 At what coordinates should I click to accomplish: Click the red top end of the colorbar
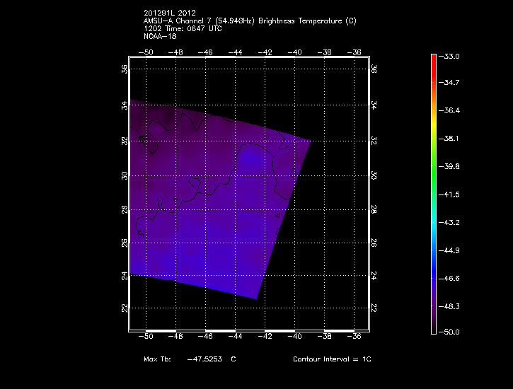(434, 57)
